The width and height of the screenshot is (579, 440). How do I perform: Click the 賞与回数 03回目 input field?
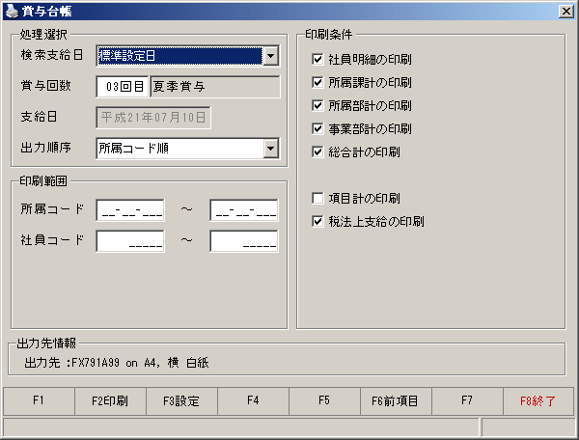point(123,87)
